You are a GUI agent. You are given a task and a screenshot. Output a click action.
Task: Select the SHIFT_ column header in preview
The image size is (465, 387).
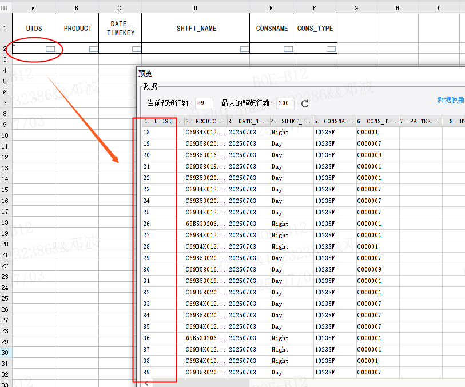(x=292, y=121)
